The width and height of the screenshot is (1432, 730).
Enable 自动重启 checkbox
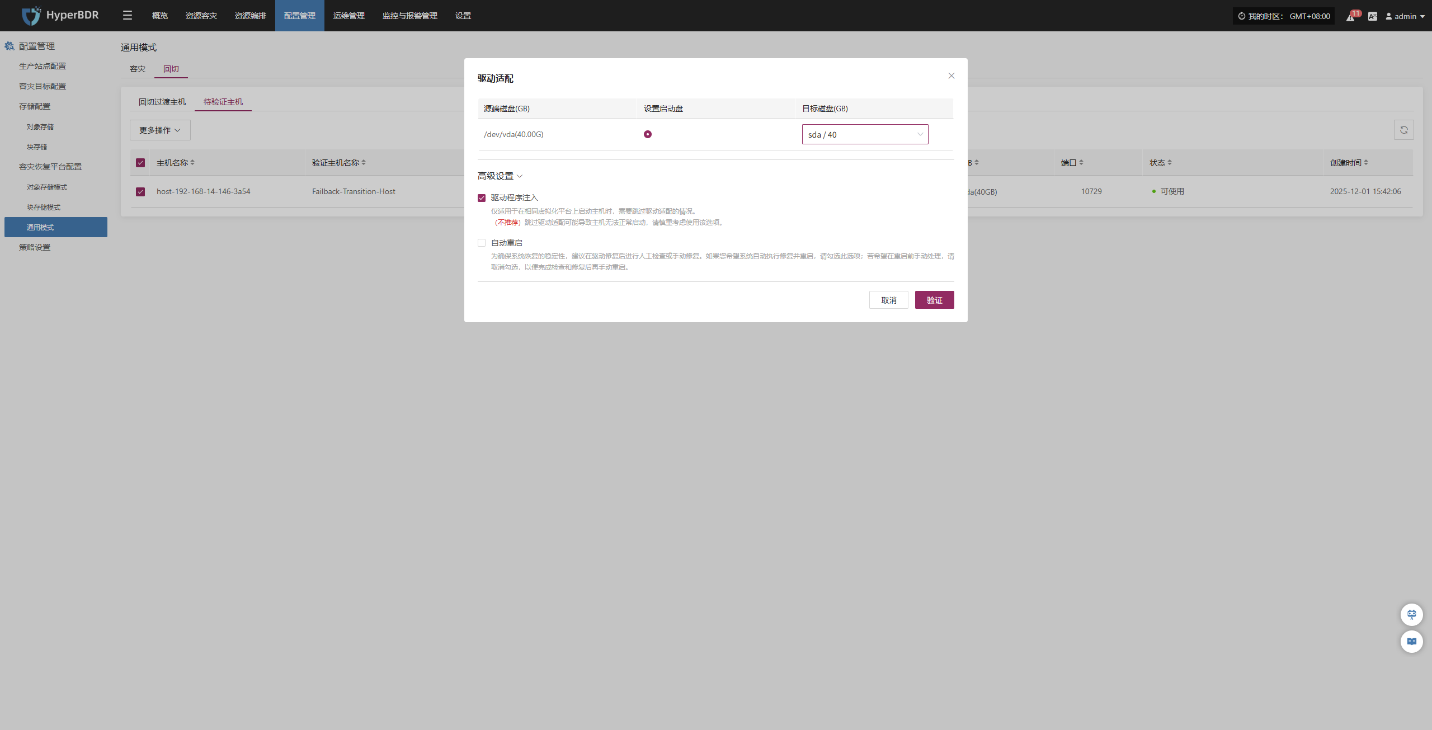click(482, 243)
